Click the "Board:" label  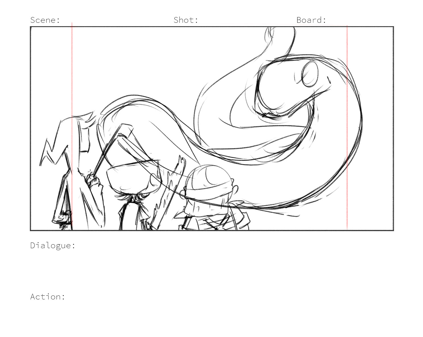[x=311, y=20]
